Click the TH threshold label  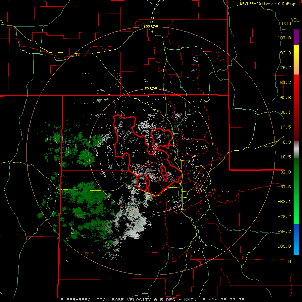coord(288,261)
